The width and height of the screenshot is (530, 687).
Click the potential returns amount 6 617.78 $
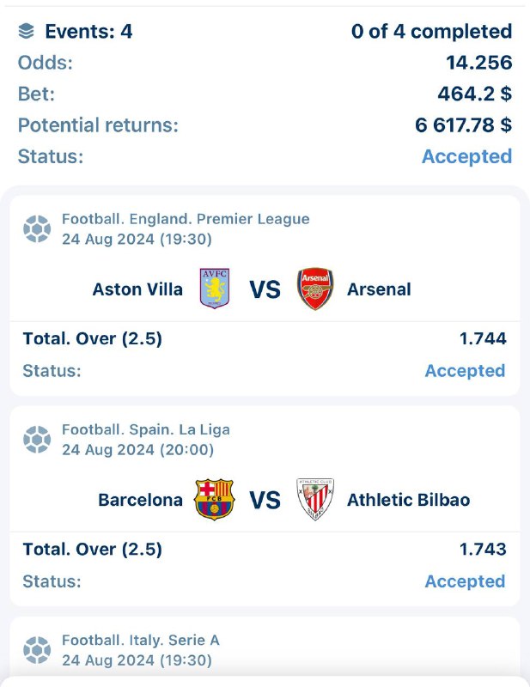coord(463,125)
